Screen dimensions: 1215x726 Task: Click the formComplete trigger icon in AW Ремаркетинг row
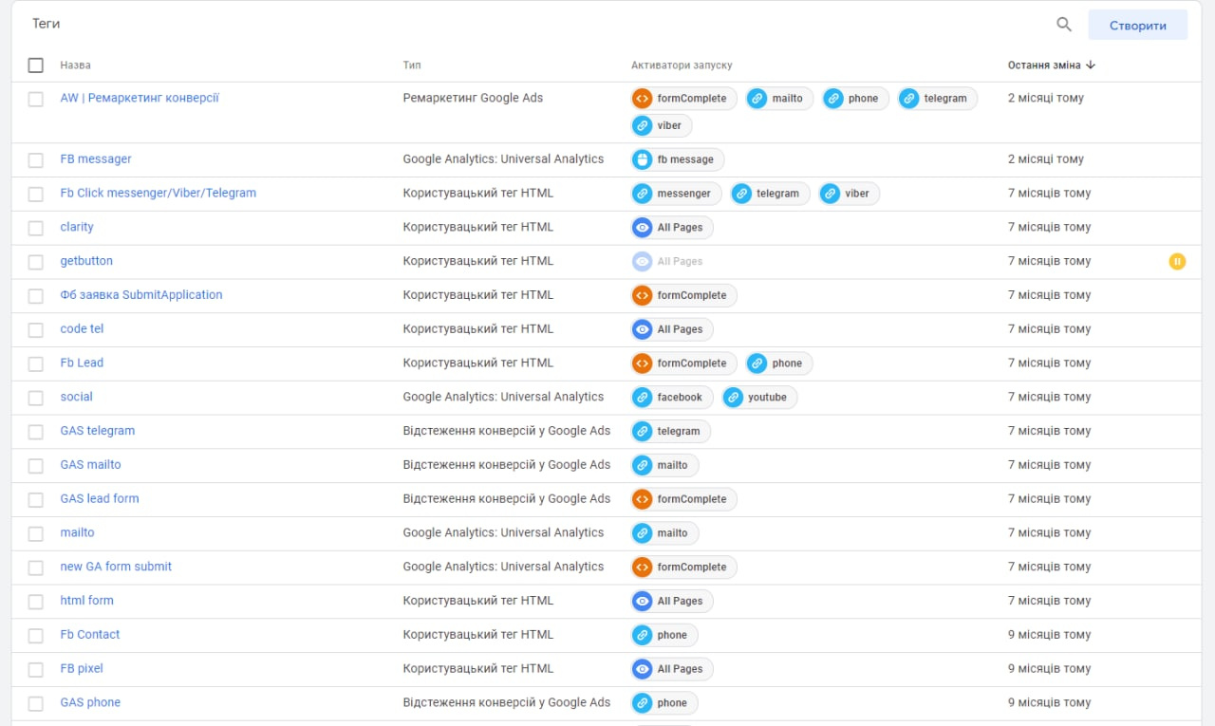point(643,99)
